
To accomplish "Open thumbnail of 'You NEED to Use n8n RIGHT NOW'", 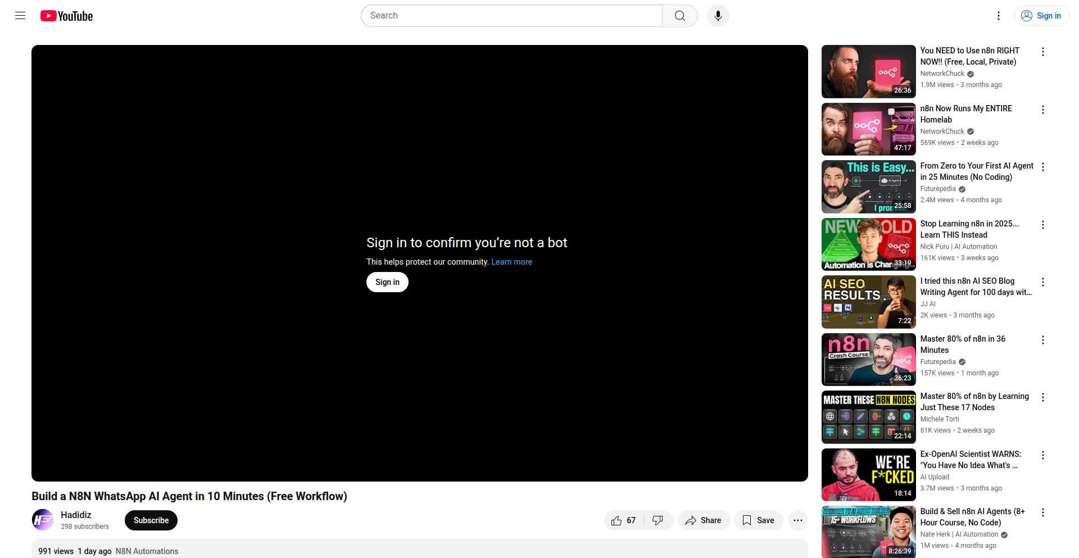I will click(x=868, y=71).
